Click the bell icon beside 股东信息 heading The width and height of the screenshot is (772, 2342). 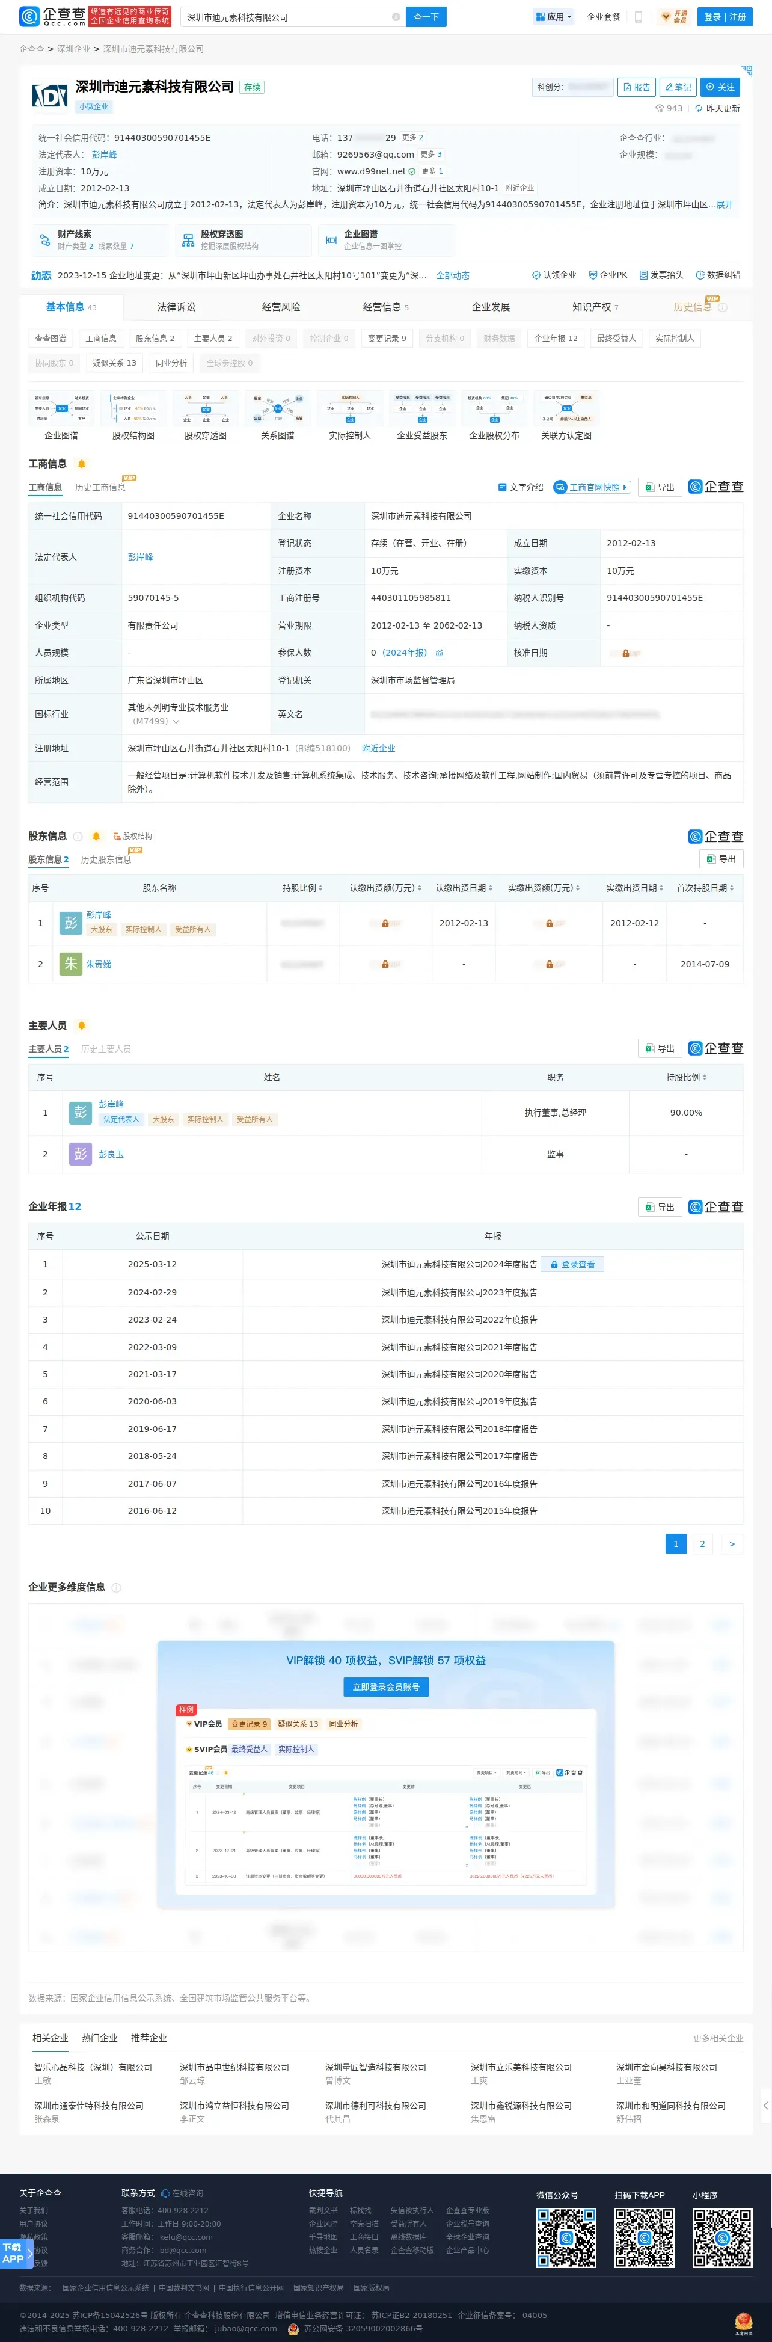click(96, 837)
